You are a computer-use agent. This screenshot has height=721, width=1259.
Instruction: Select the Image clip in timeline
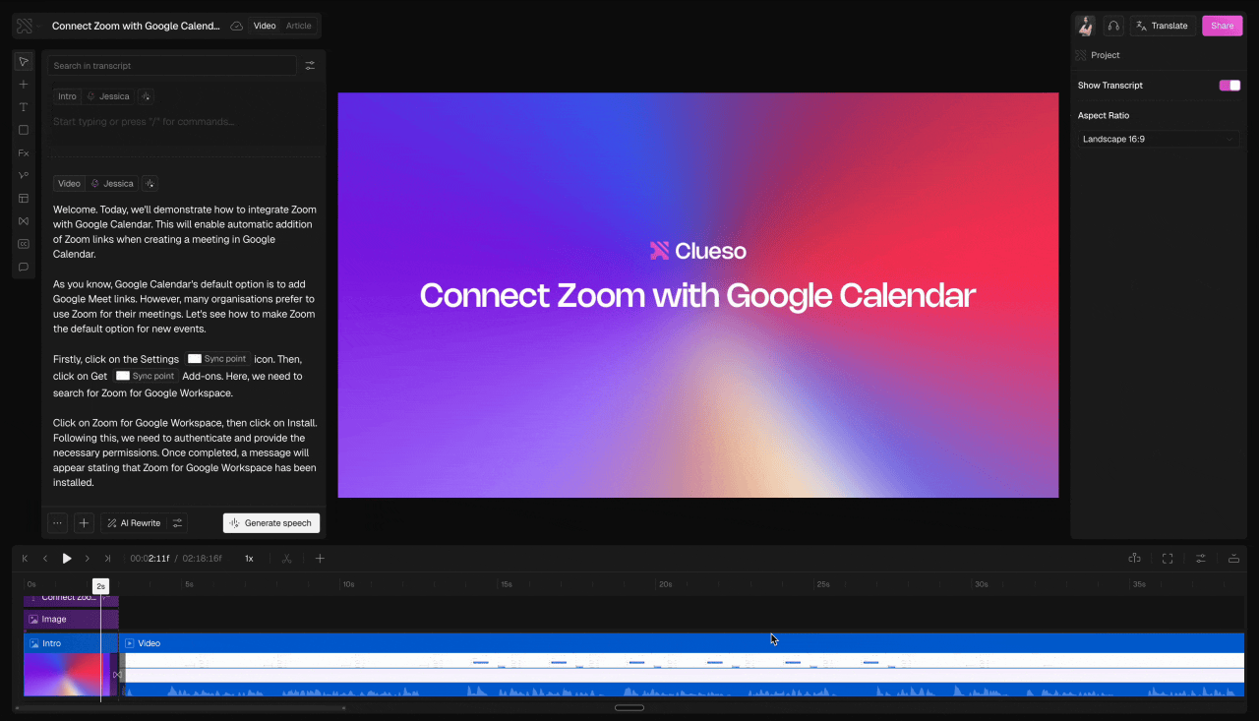pos(71,620)
